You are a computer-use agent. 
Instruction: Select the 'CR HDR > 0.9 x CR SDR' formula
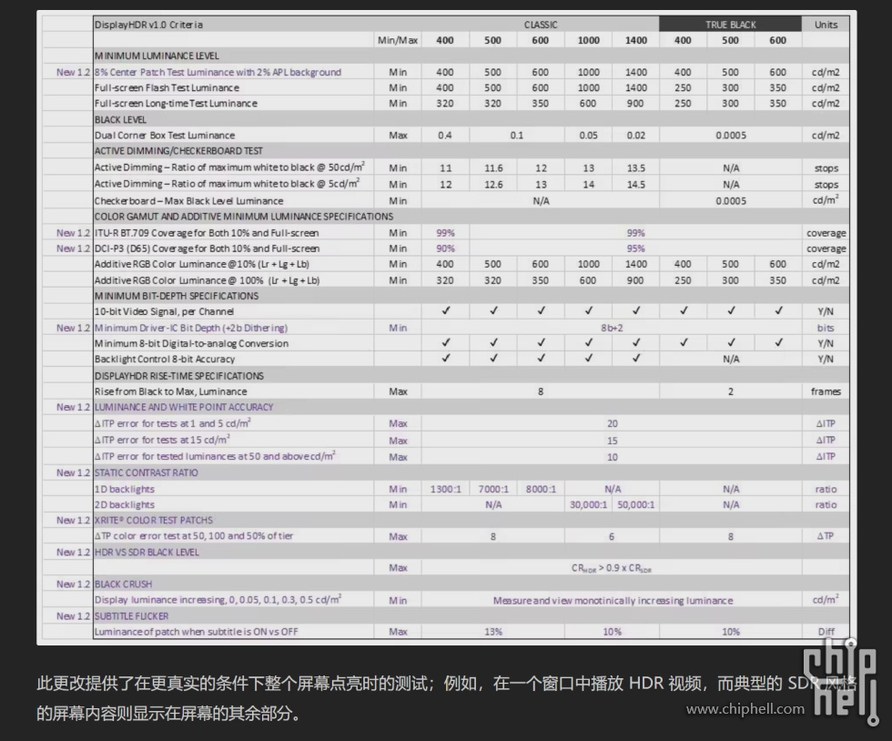(x=612, y=568)
